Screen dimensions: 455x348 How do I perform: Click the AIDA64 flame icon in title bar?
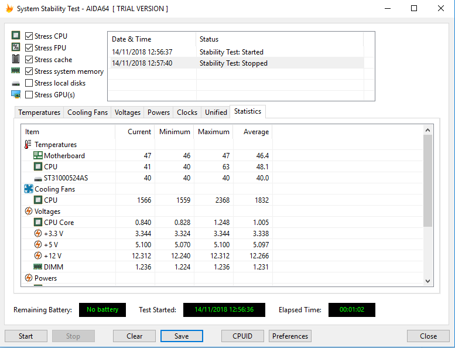[x=9, y=8]
